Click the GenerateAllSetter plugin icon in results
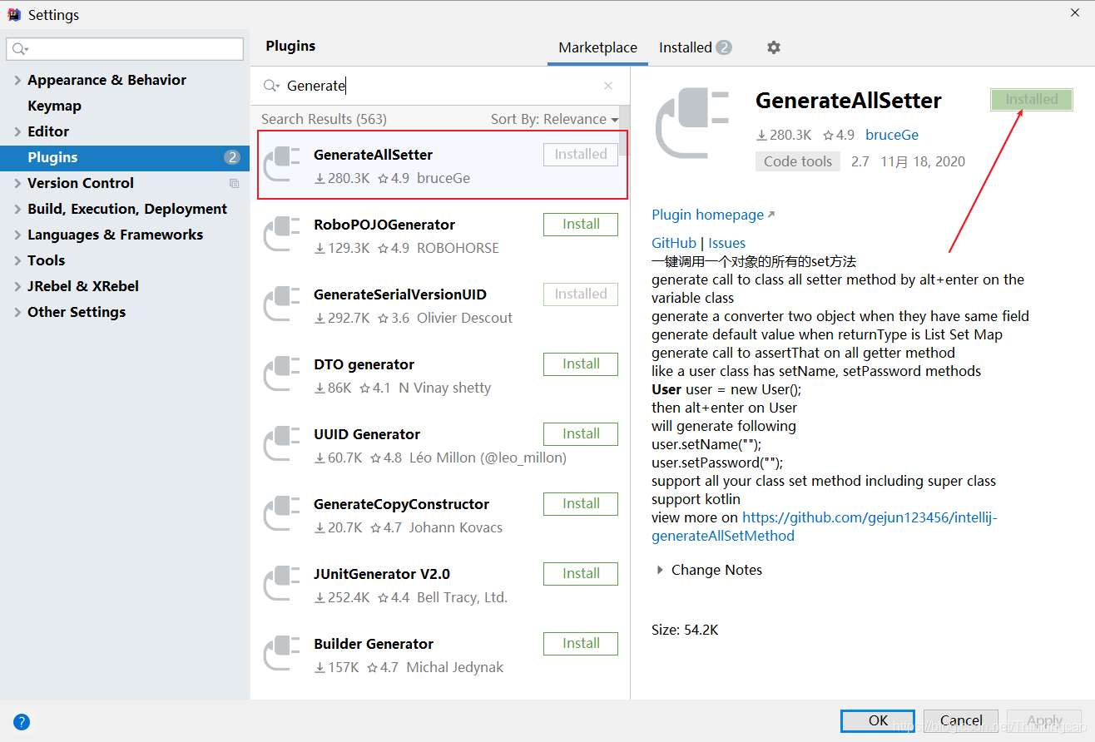Viewport: 1095px width, 742px height. click(x=281, y=165)
